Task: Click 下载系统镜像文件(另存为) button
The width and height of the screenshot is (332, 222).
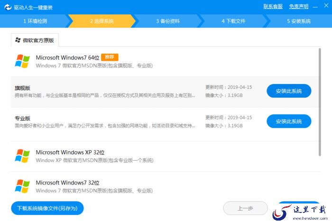Action: [x=47, y=208]
